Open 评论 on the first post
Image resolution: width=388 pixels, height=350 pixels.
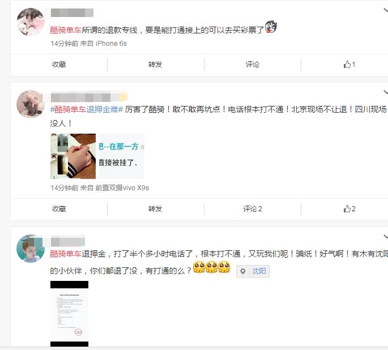click(253, 65)
